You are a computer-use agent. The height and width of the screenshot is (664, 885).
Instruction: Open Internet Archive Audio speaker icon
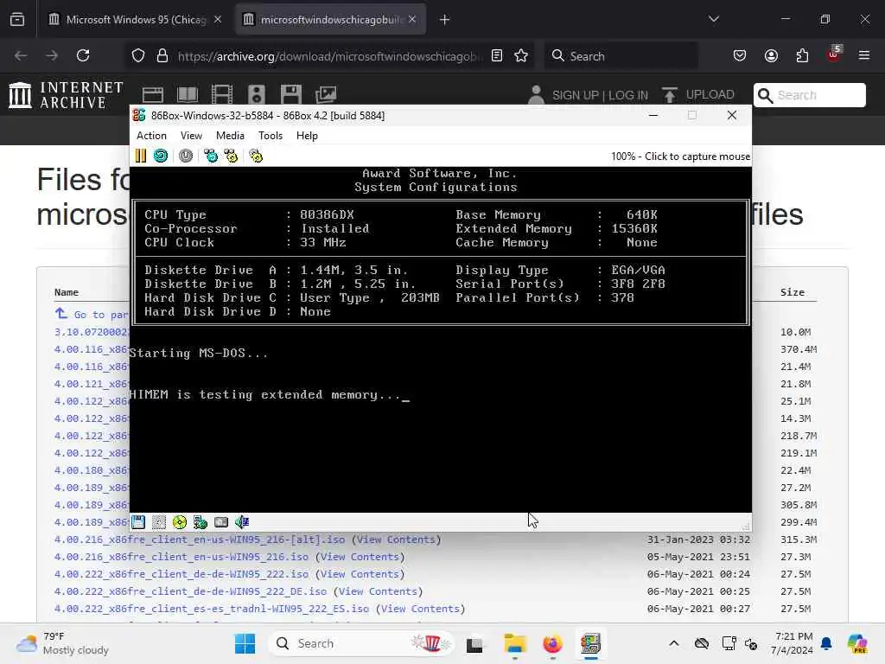point(256,95)
